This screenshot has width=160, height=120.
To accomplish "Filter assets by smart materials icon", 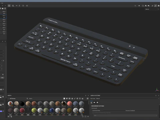I will (67, 99).
